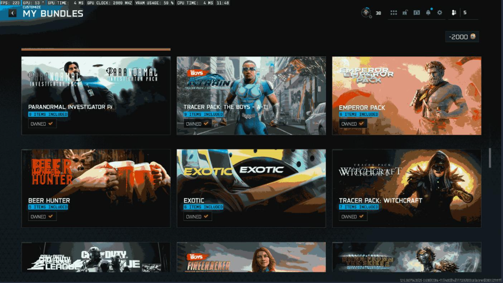The image size is (503, 283).
Task: Open the social friends icon
Action: tap(453, 13)
